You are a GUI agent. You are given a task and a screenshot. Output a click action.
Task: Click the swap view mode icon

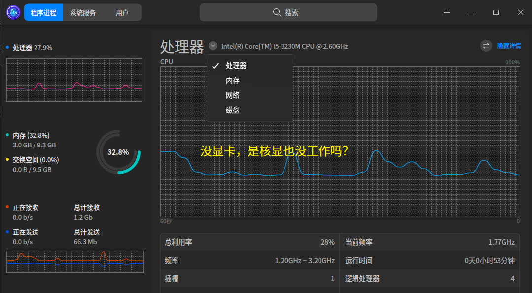486,46
